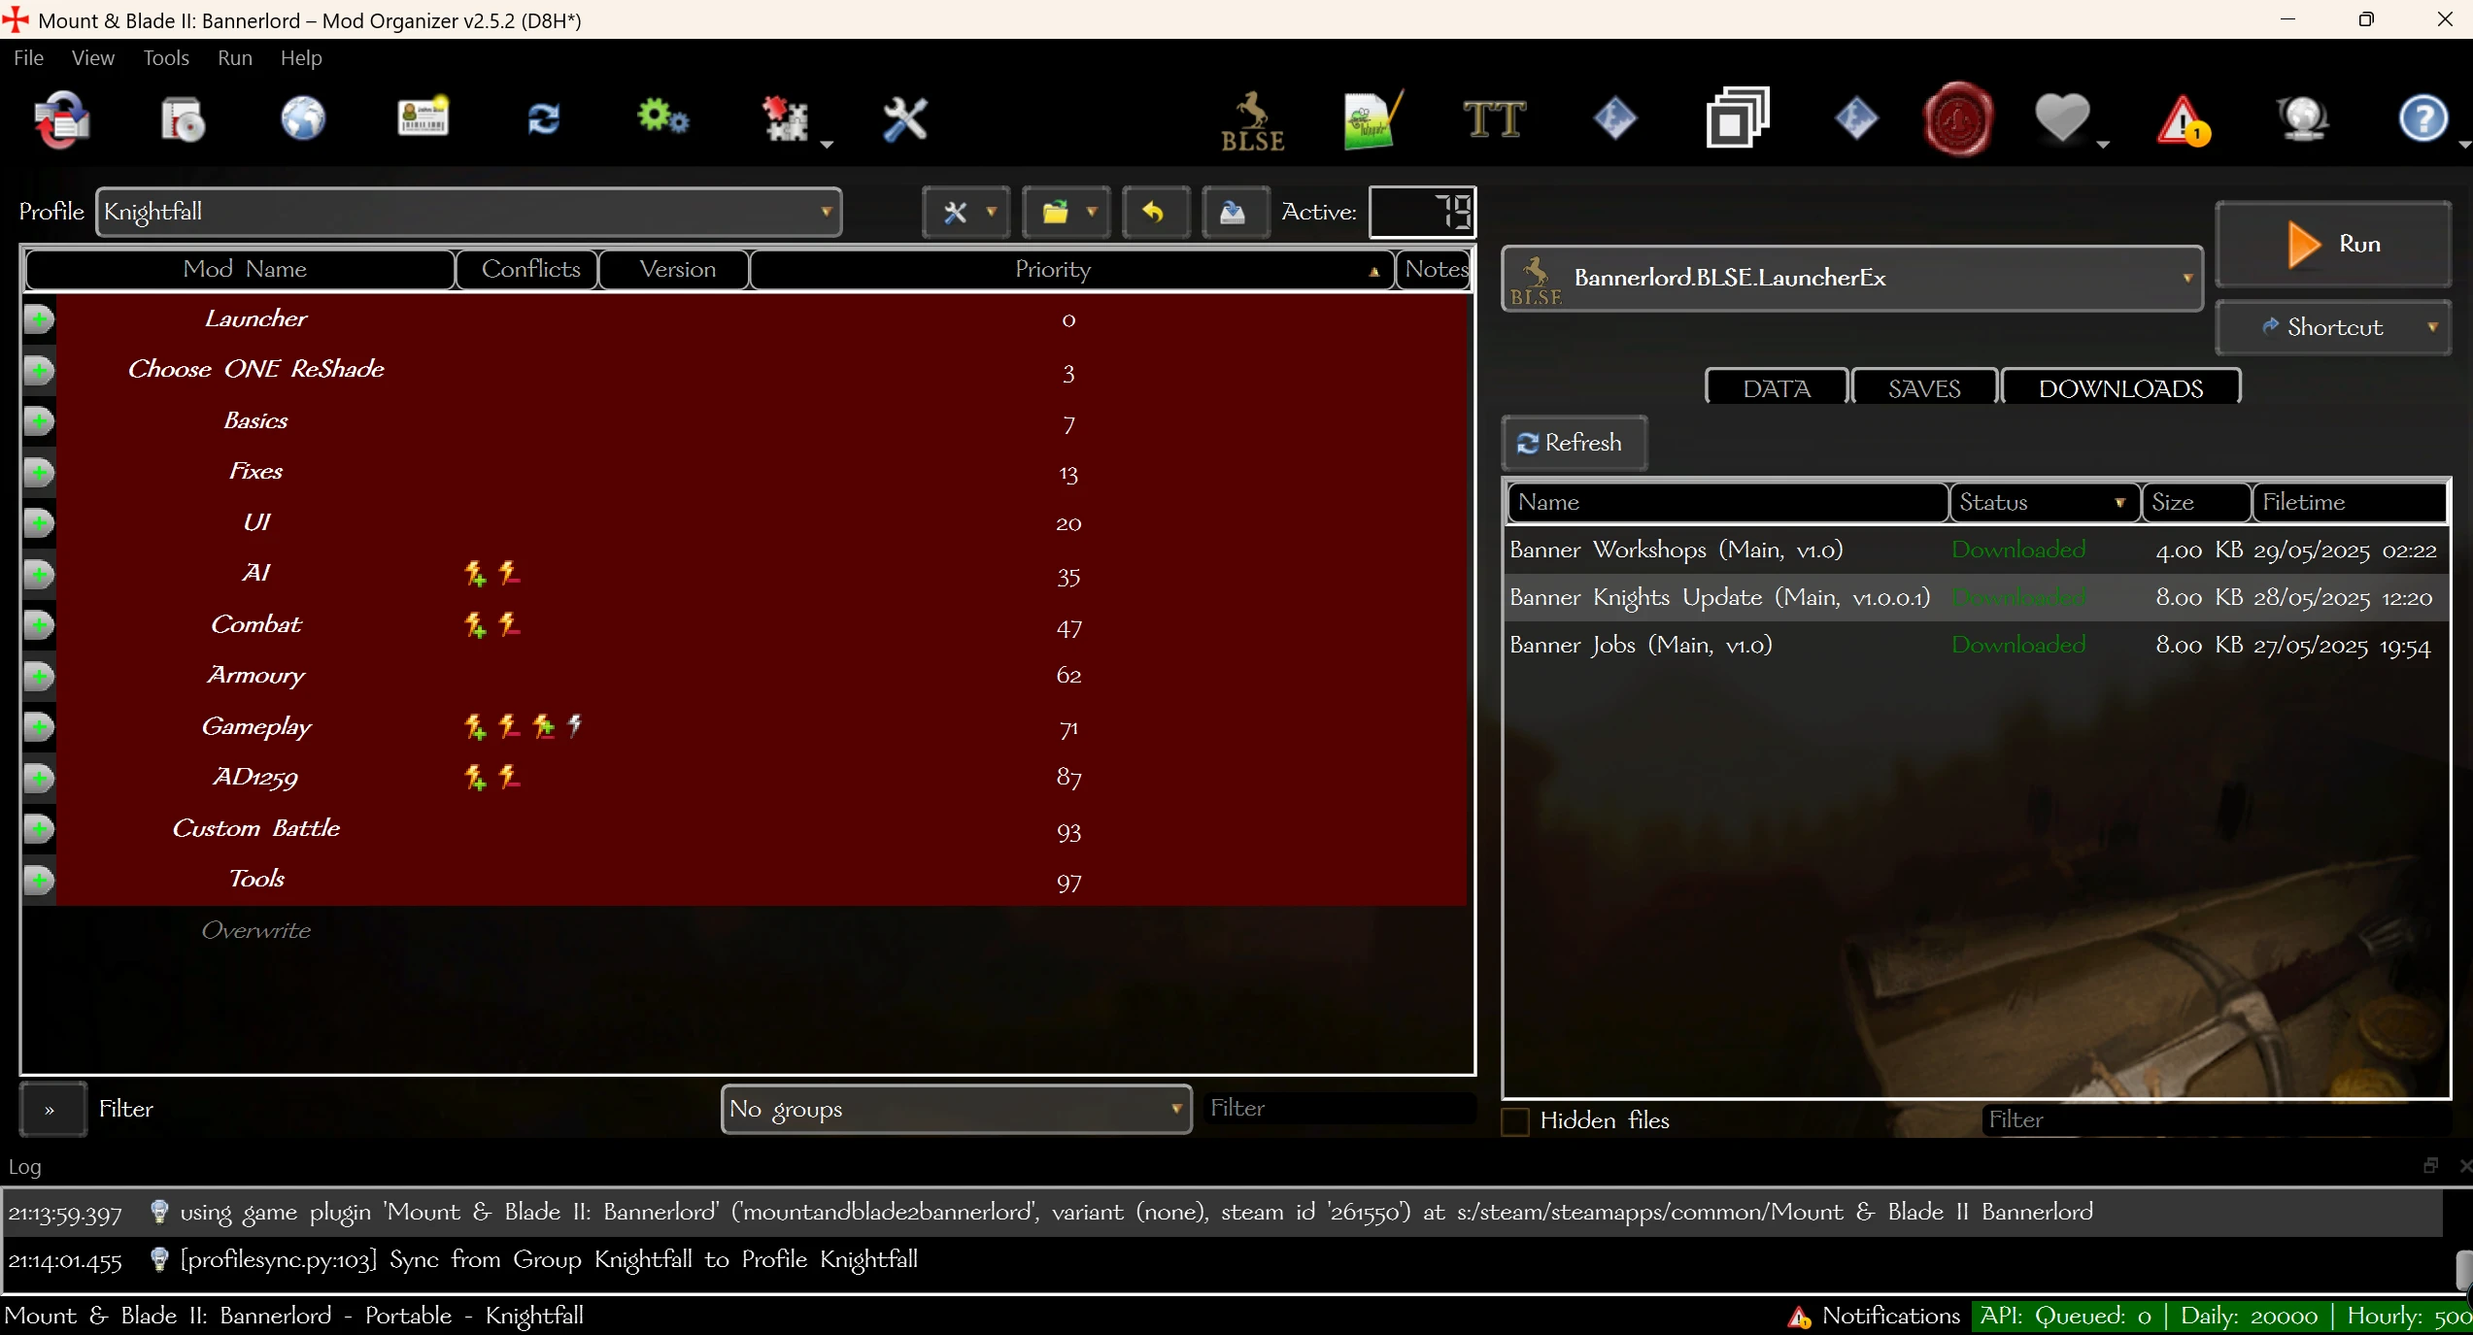Open the install mod from archive icon

(60, 120)
